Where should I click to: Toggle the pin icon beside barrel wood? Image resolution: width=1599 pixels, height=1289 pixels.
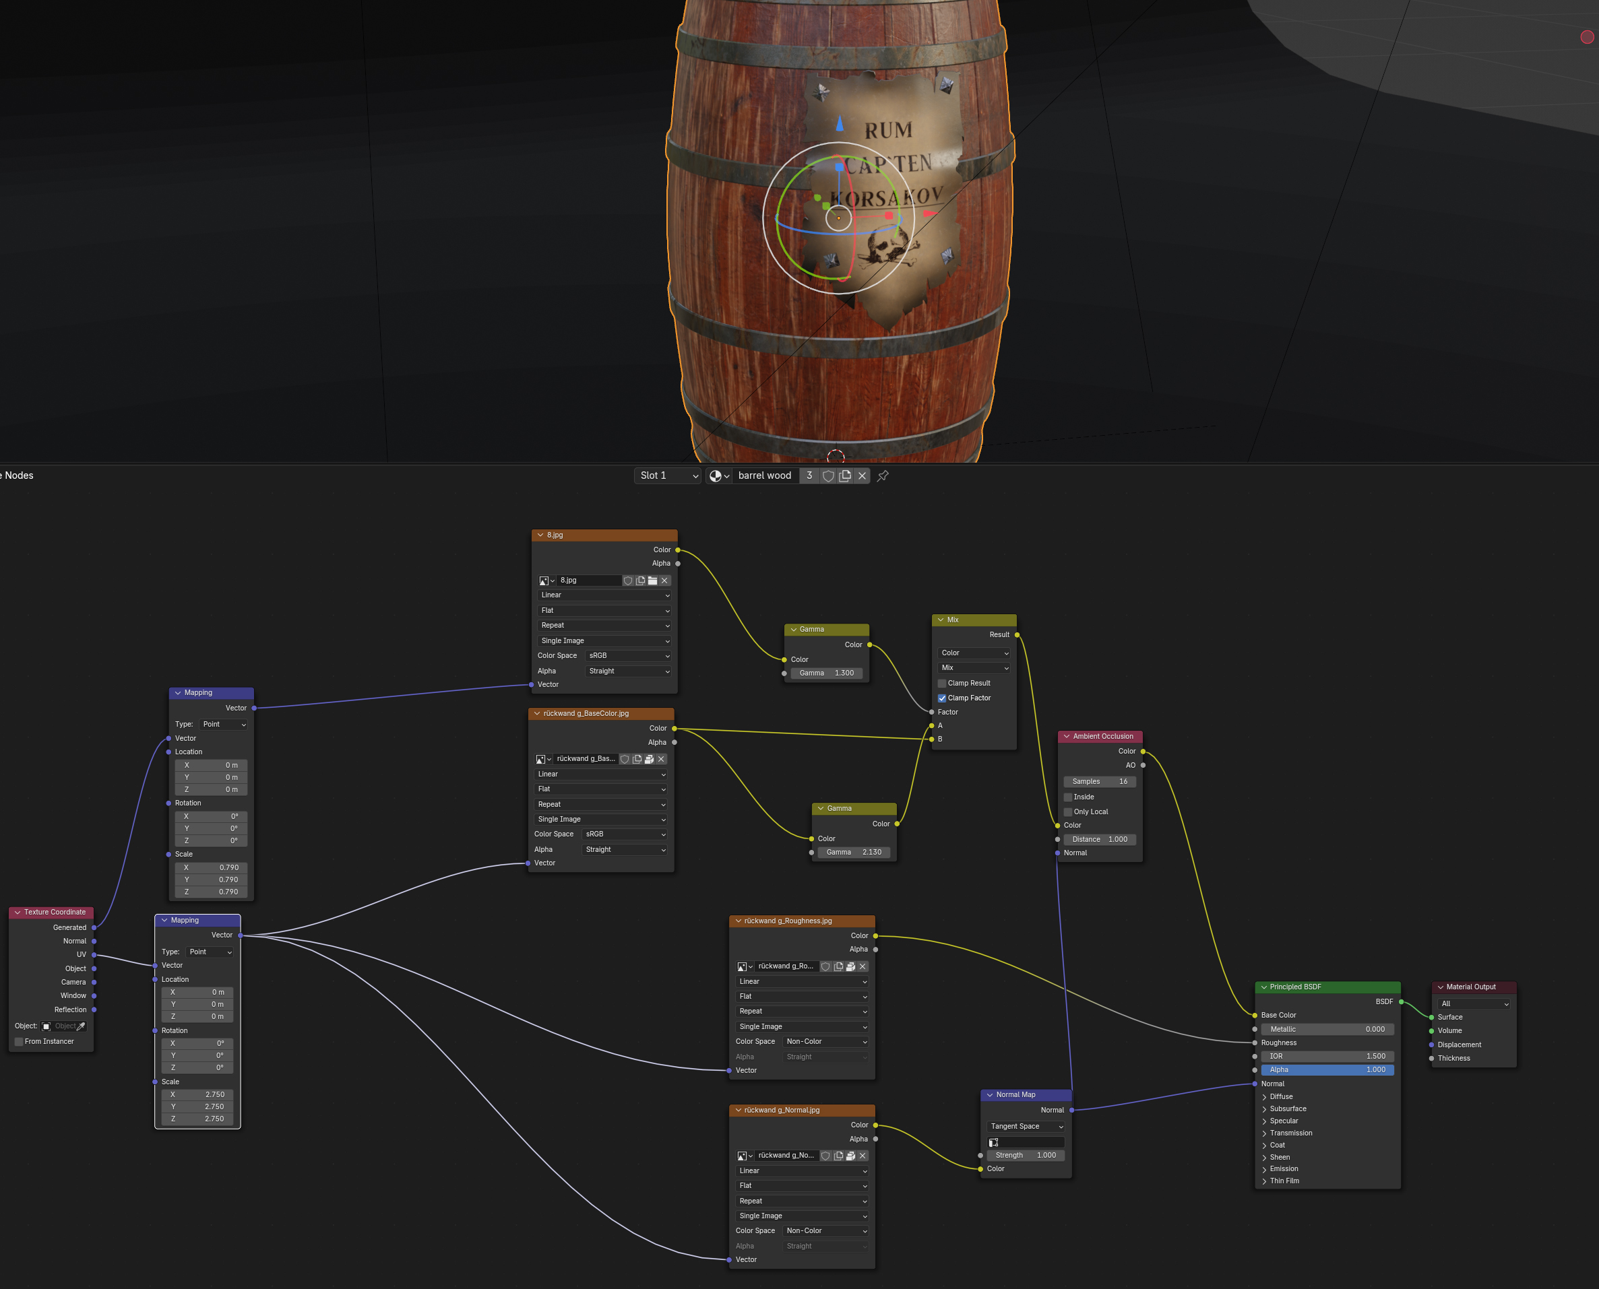(883, 476)
